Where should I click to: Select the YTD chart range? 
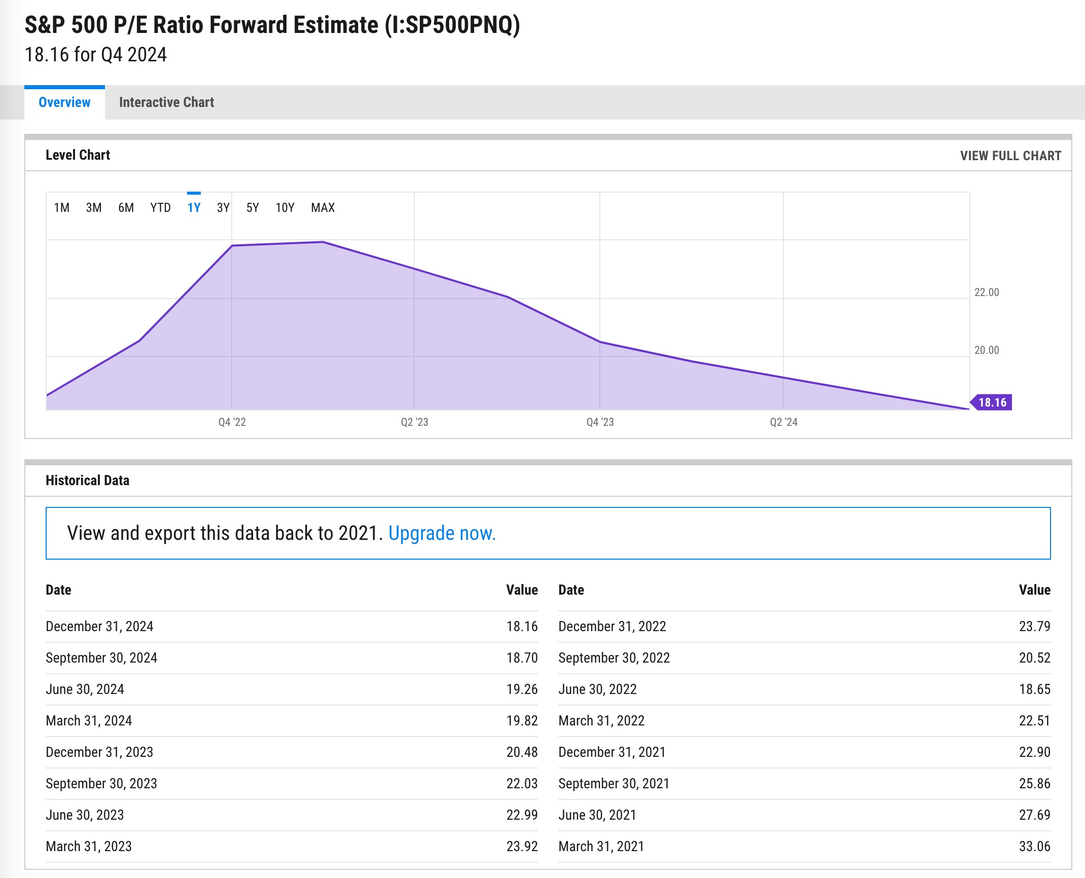[160, 207]
